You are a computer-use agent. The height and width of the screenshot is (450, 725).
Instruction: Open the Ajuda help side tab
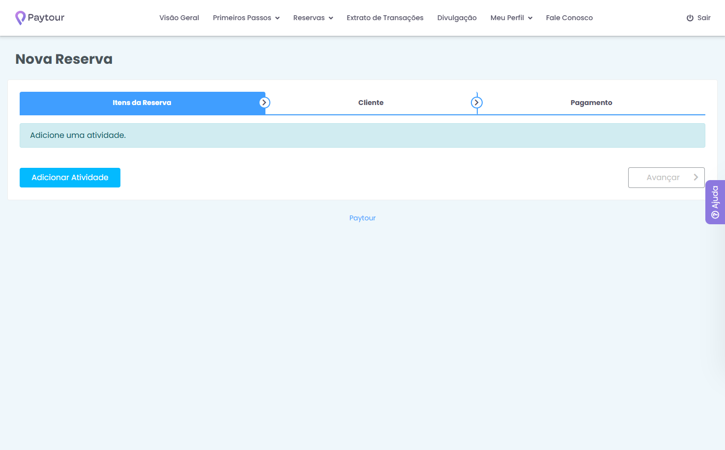(x=715, y=202)
